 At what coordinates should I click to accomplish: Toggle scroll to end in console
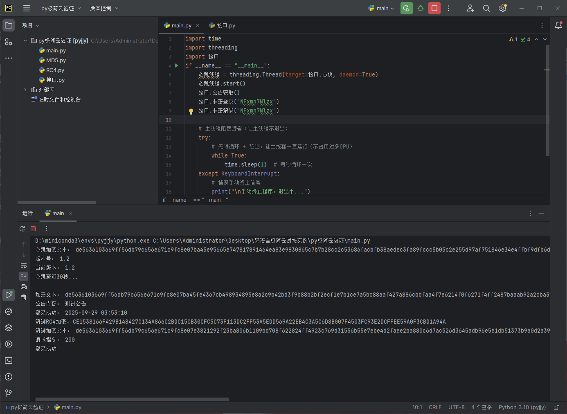[x=24, y=276]
